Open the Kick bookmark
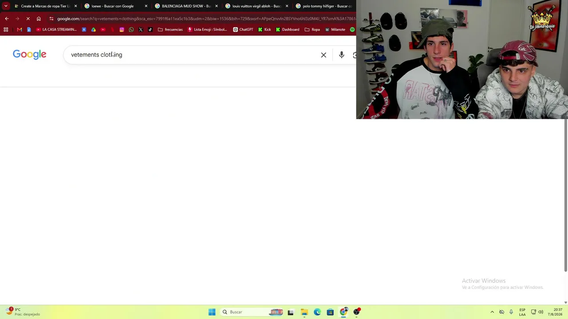 [x=264, y=30]
